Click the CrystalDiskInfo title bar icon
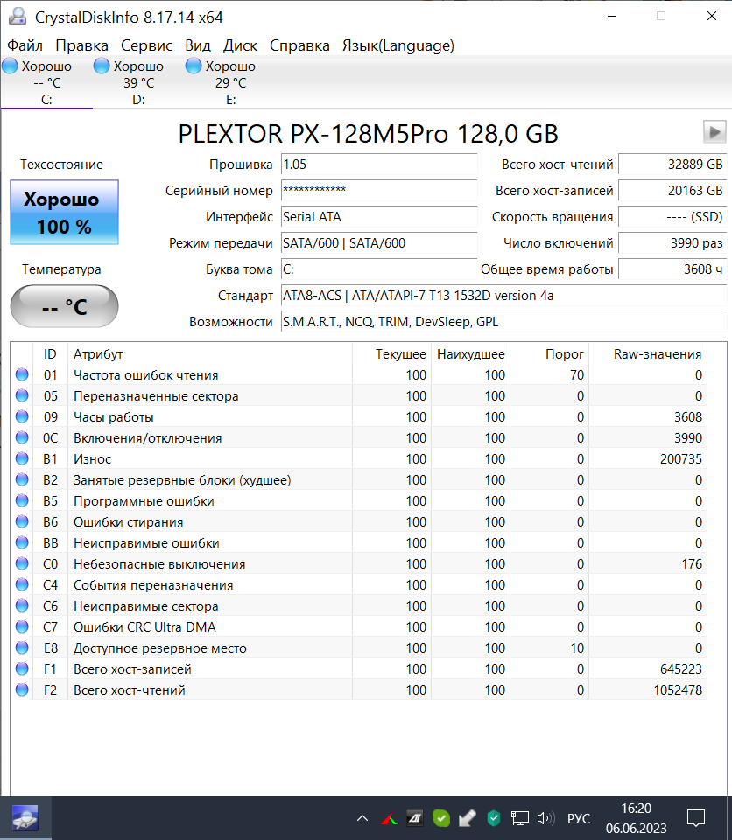 point(18,17)
